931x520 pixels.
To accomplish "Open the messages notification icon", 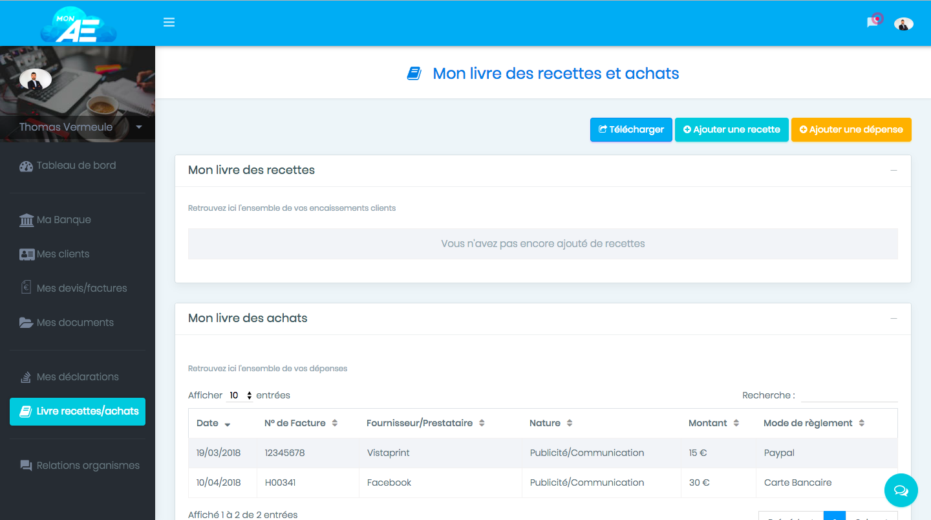I will click(x=873, y=21).
